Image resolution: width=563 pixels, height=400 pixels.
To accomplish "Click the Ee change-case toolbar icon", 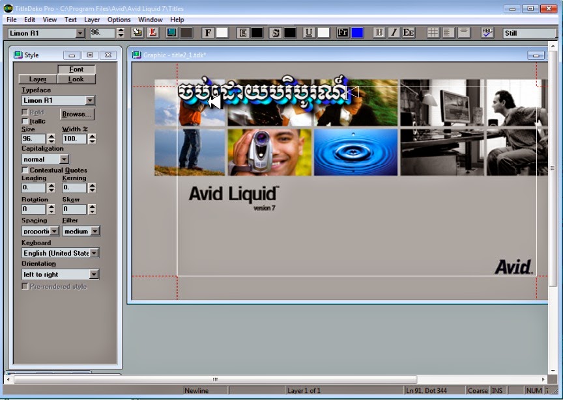I will click(x=409, y=32).
